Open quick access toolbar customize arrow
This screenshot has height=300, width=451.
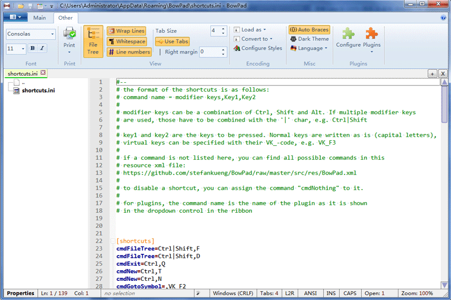51,6
